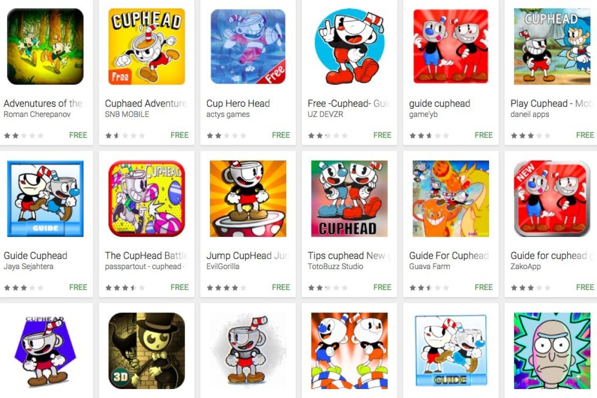Click the Rick face app icon
The width and height of the screenshot is (597, 398).
(x=552, y=351)
